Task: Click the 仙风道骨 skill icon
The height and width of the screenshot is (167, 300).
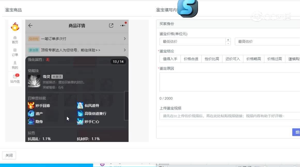Action: pyautogui.click(x=80, y=105)
